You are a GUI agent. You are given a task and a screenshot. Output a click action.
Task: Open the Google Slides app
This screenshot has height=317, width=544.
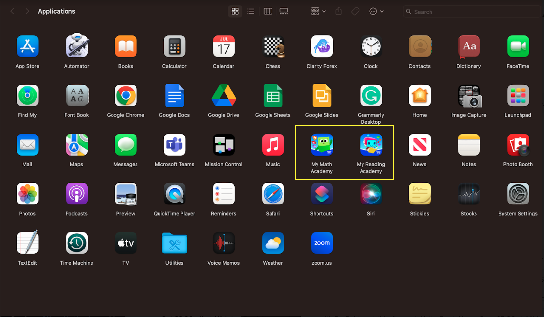(321, 95)
